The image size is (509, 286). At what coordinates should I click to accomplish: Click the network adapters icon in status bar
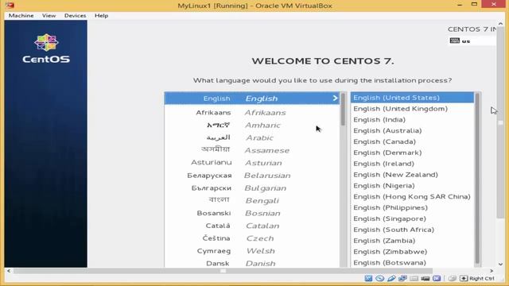coord(402,278)
